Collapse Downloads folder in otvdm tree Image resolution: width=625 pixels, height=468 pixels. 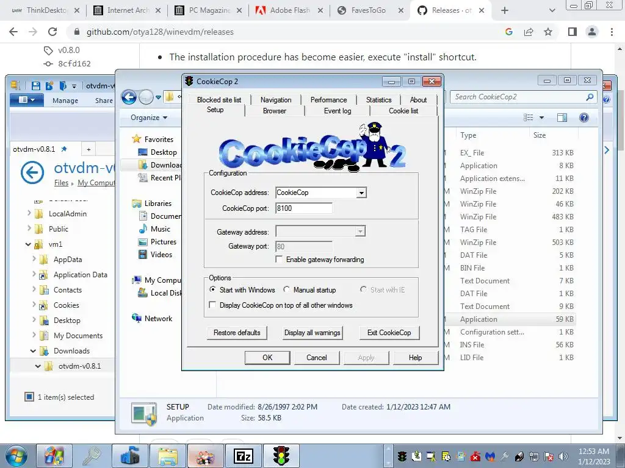pos(33,351)
